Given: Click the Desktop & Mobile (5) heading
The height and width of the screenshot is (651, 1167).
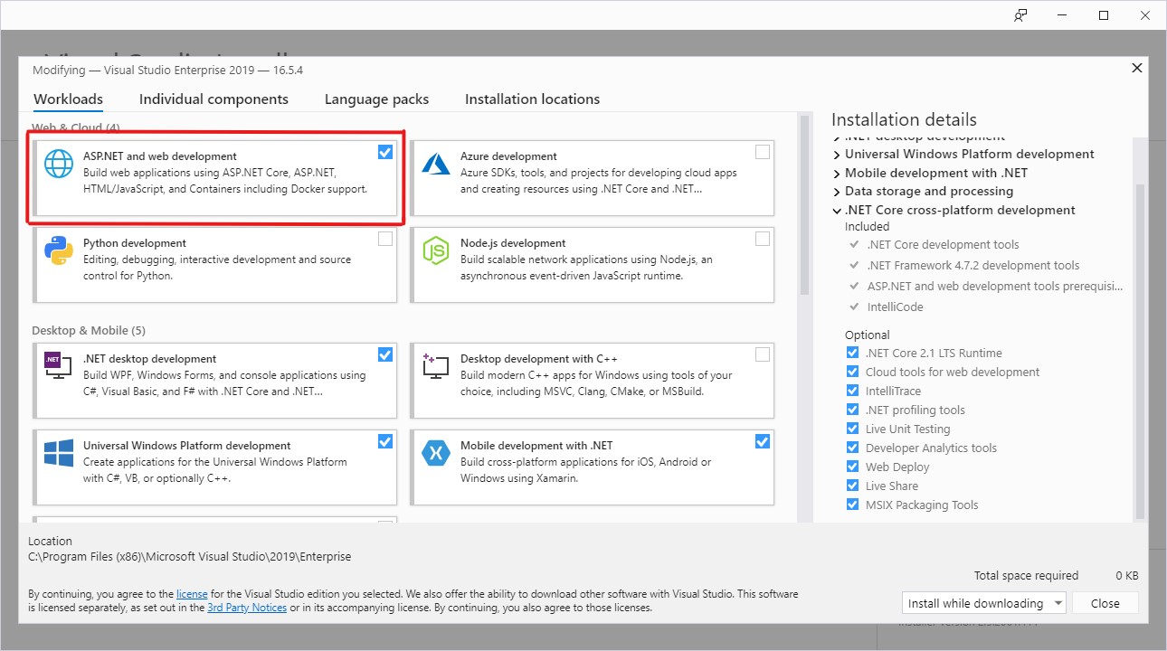Looking at the screenshot, I should point(89,330).
